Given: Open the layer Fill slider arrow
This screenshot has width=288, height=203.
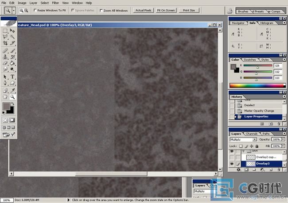Looking at the screenshot, I should pyautogui.click(x=283, y=146).
